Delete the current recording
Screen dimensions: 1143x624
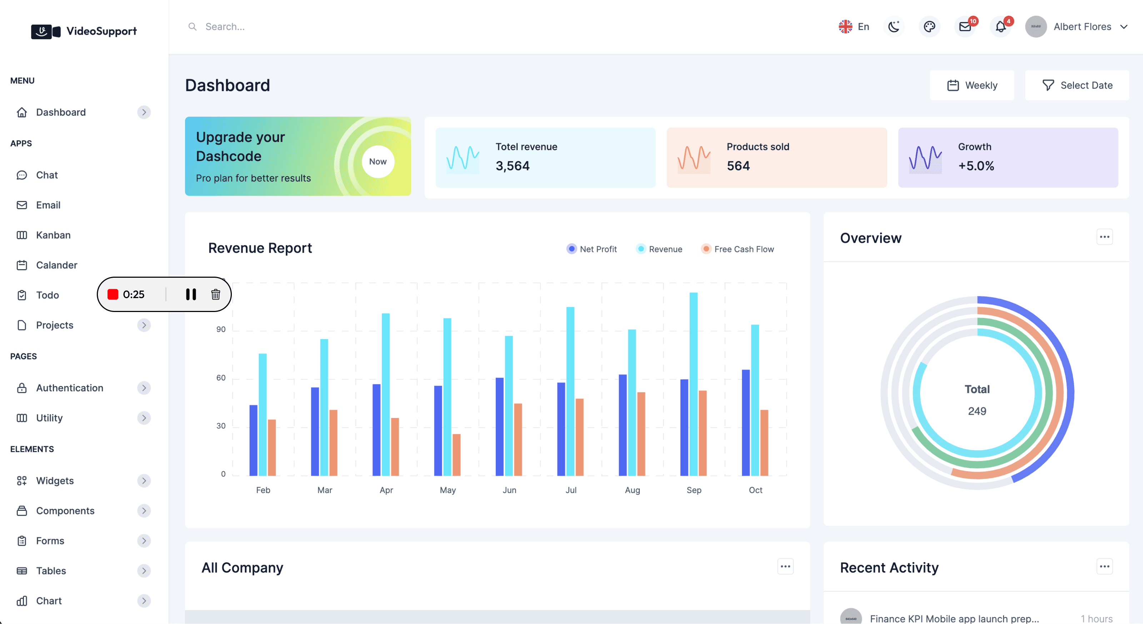[216, 294]
